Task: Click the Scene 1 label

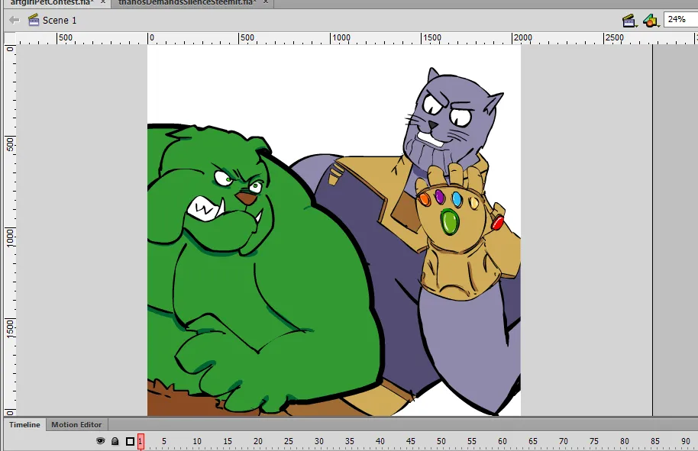Action: pos(60,21)
